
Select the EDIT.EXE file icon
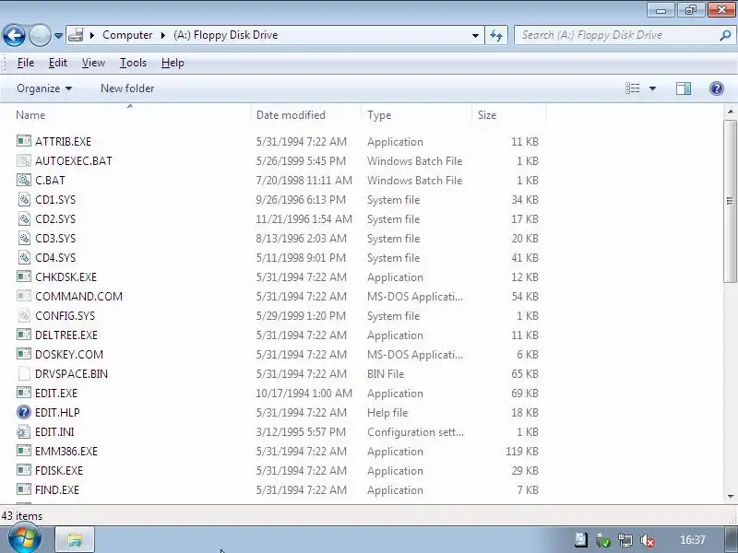24,393
